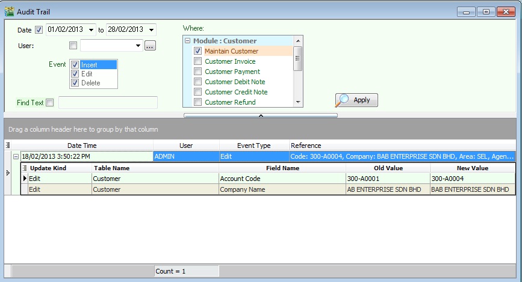Click the Audit Trail window title icon
522x282 pixels.
pyautogui.click(x=9, y=11)
